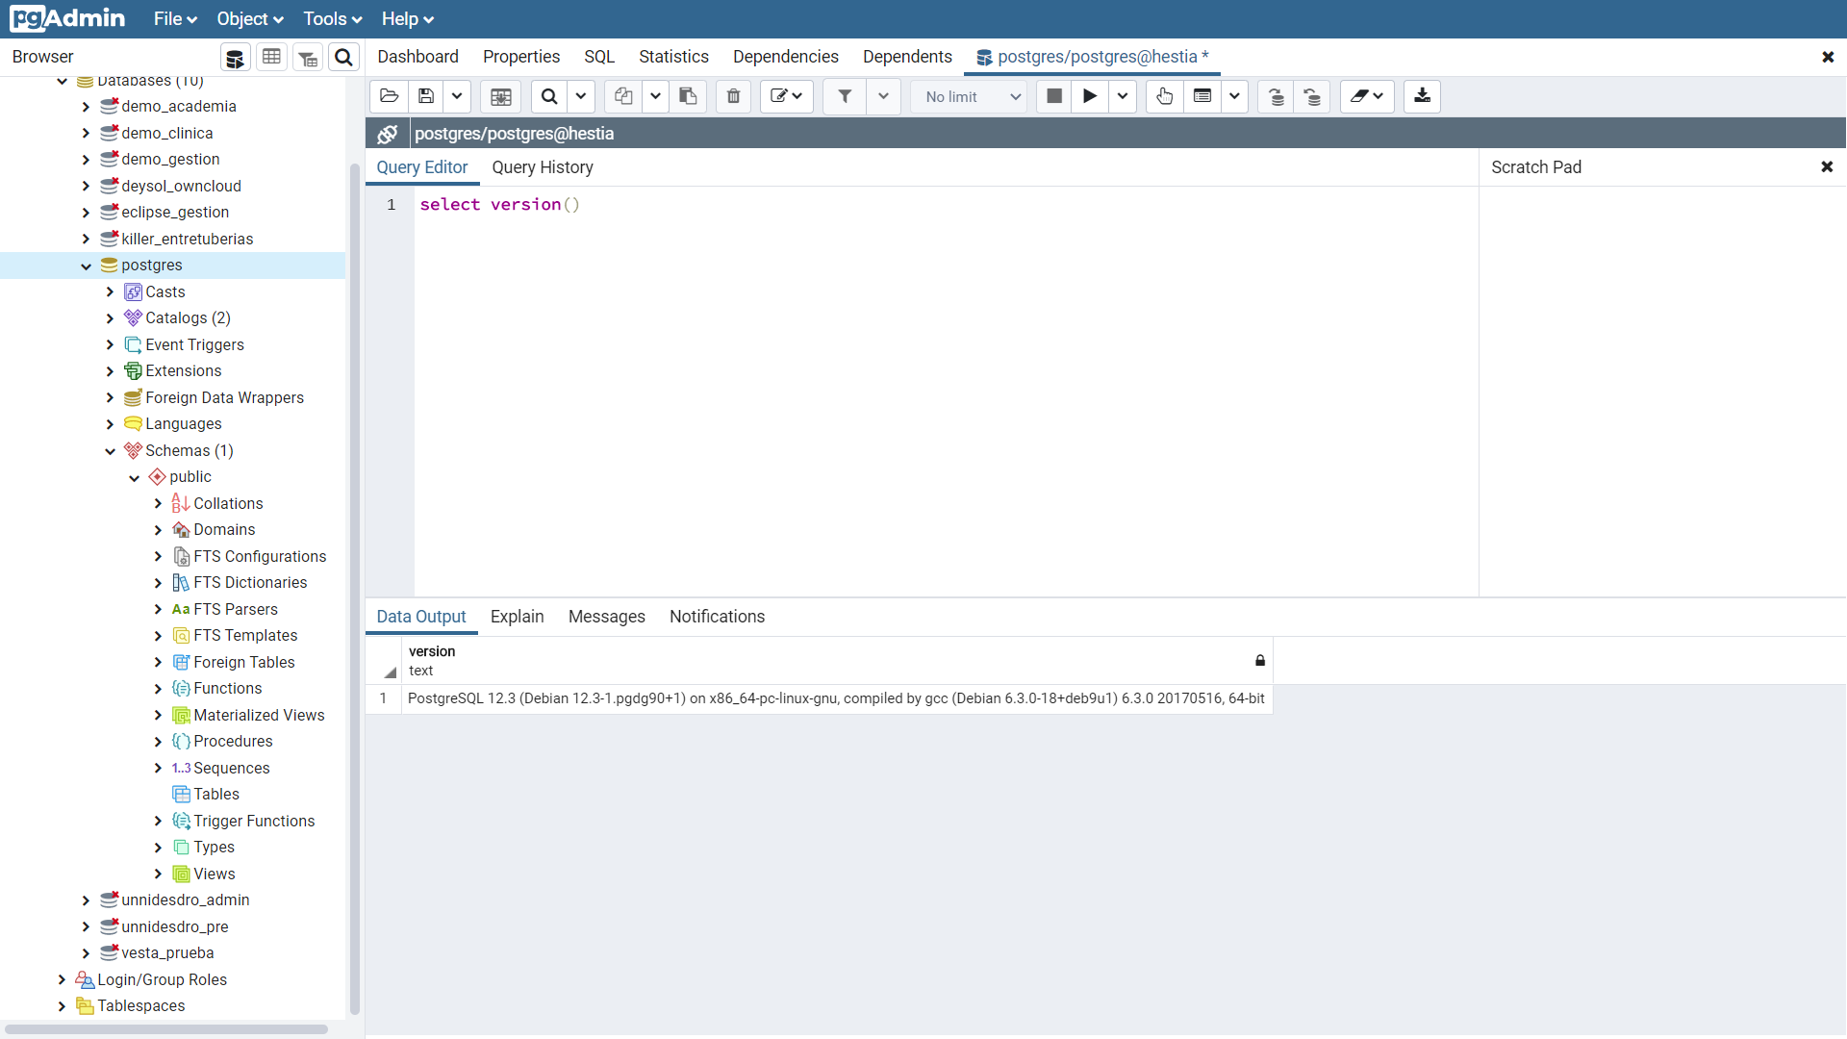Collapse the Schemas tree node

[x=110, y=450]
